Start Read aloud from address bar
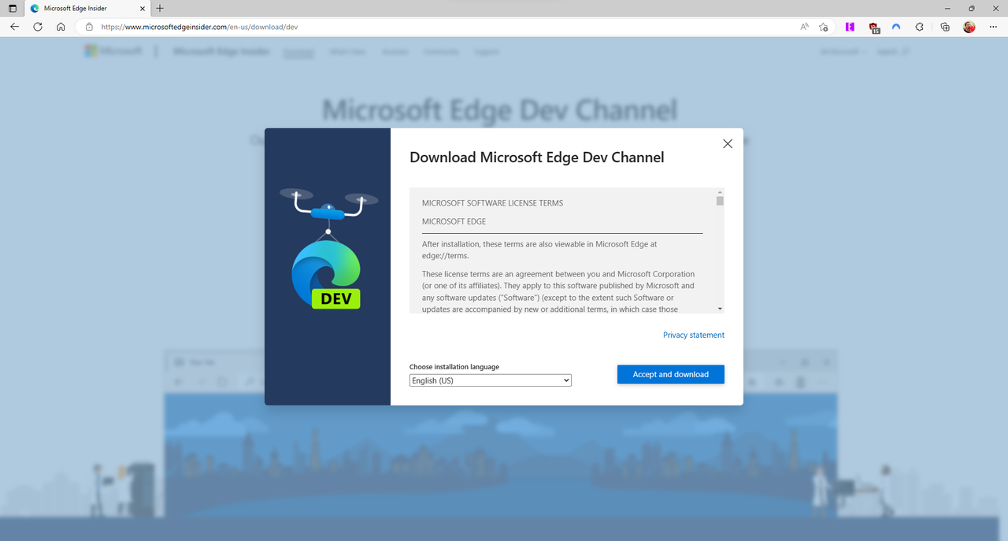This screenshot has height=541, width=1008. (804, 27)
